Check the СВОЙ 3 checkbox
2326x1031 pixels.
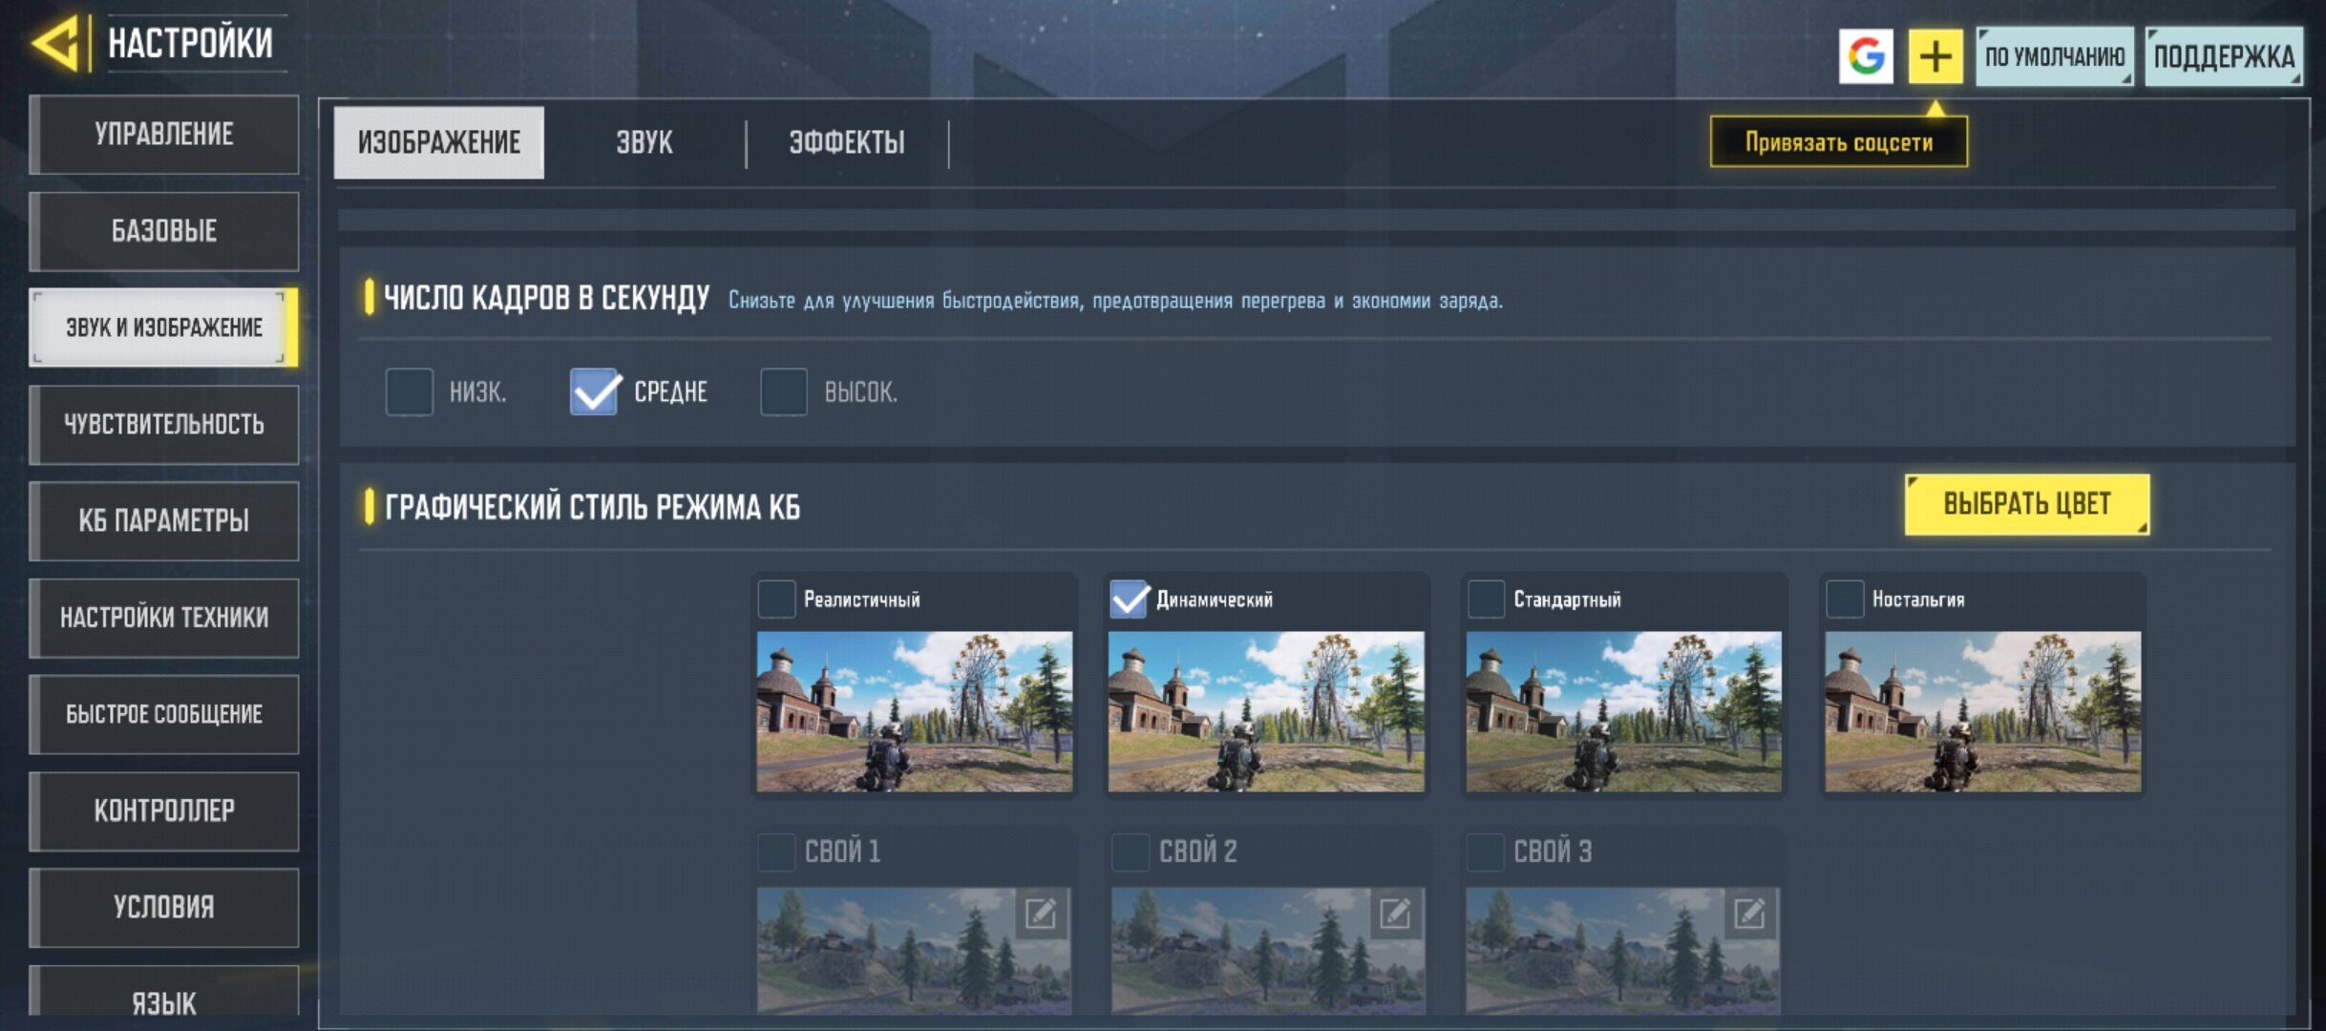pyautogui.click(x=1485, y=852)
